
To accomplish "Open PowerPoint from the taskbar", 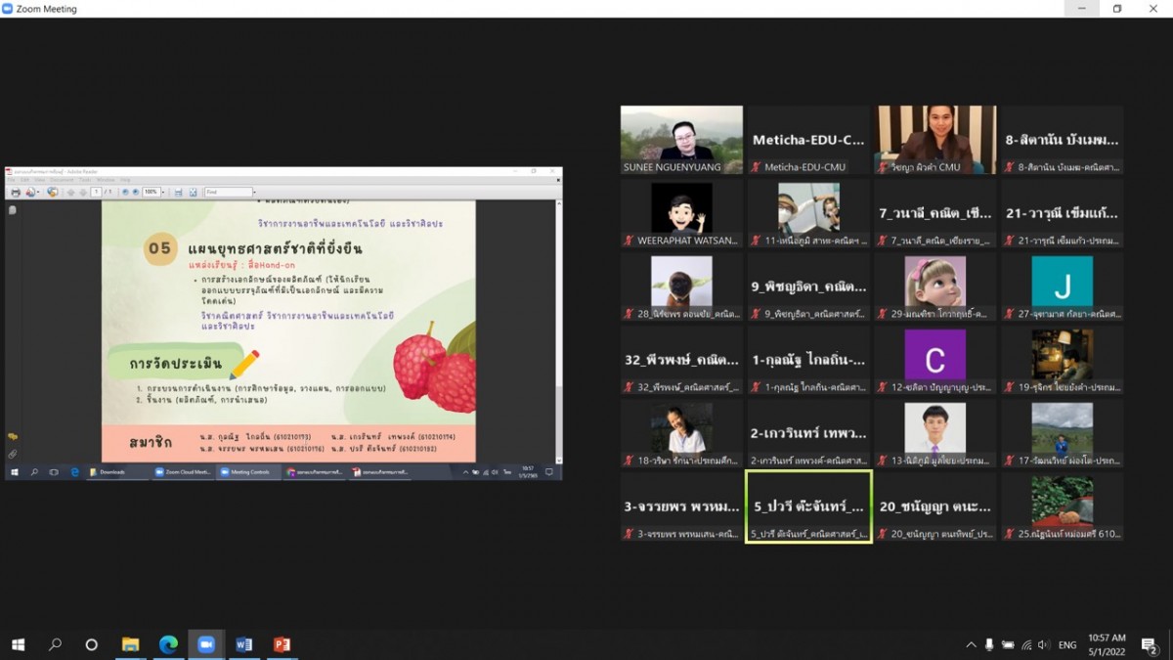I will tap(282, 644).
